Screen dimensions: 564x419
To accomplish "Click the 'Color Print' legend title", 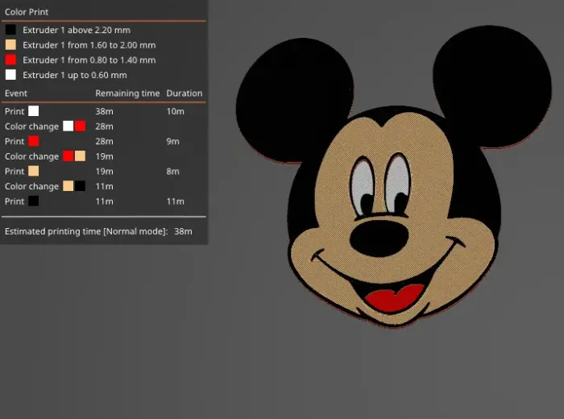I will tap(27, 12).
